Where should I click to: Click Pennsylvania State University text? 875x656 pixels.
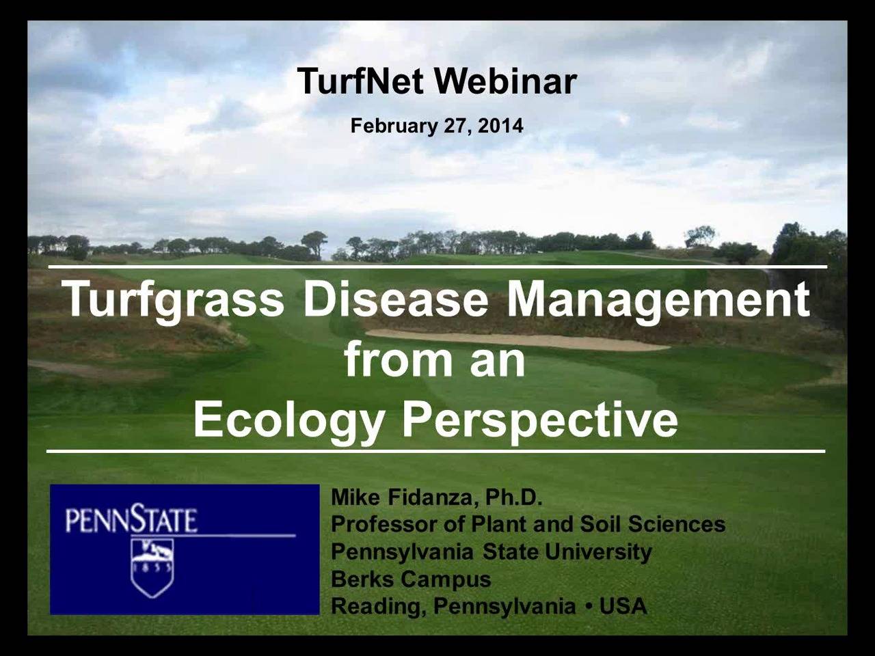tap(492, 551)
